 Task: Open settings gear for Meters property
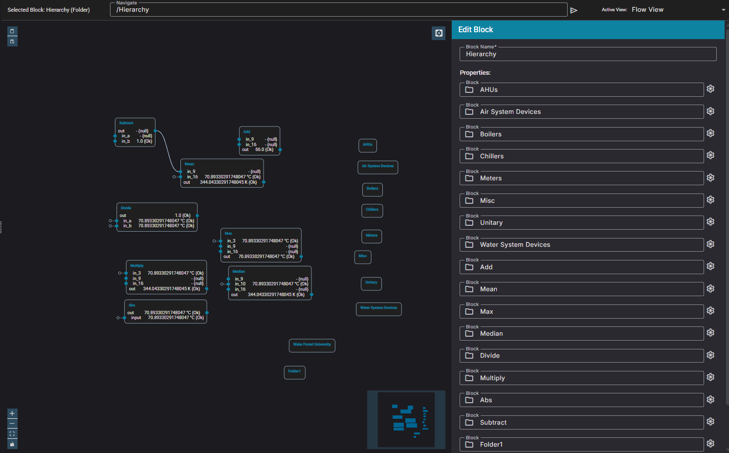(x=710, y=177)
